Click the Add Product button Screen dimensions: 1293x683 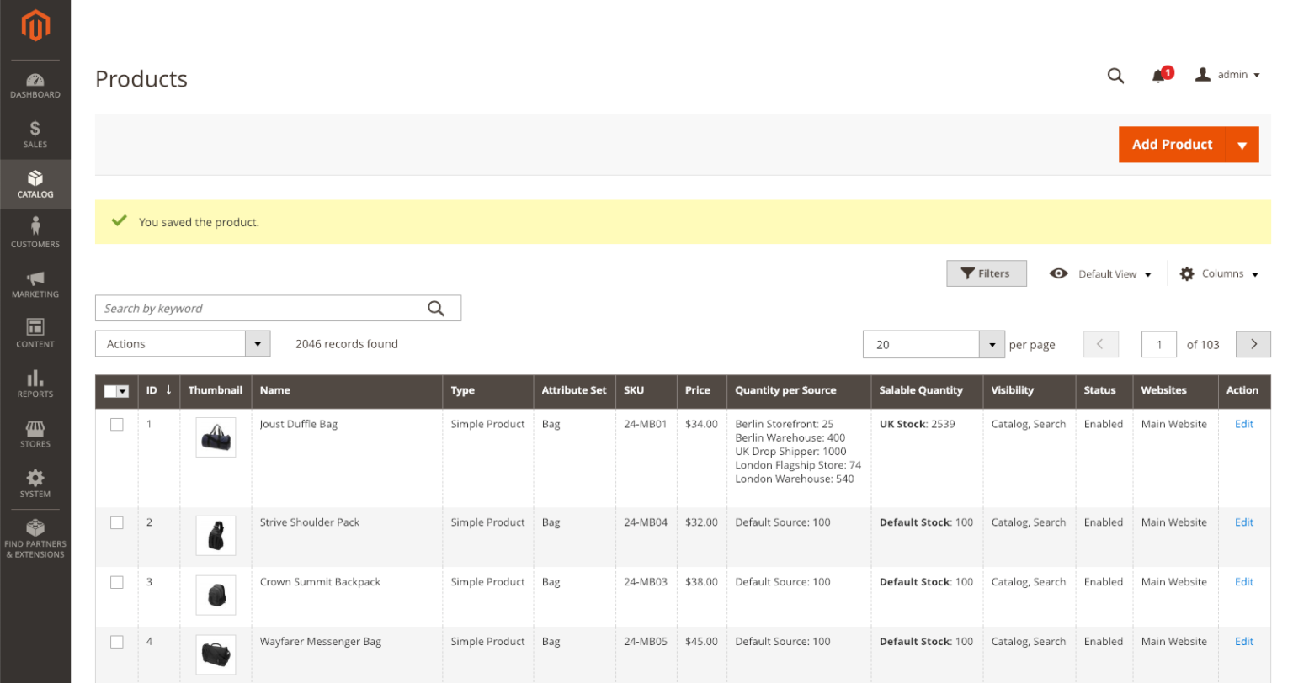point(1173,144)
